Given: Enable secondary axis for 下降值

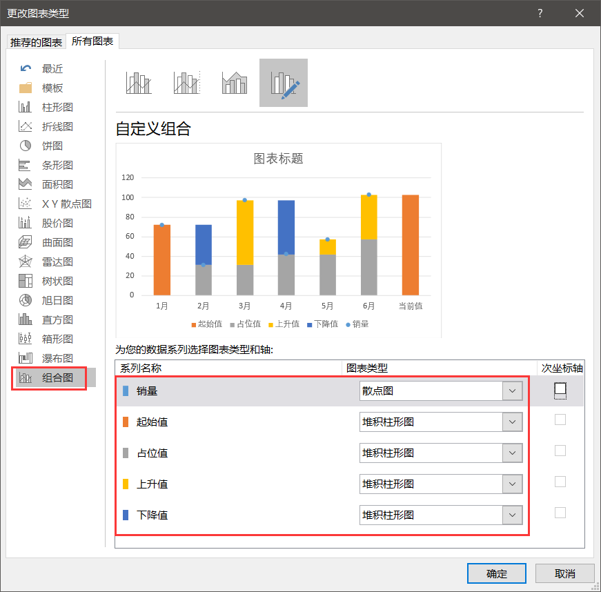Looking at the screenshot, I should [560, 513].
